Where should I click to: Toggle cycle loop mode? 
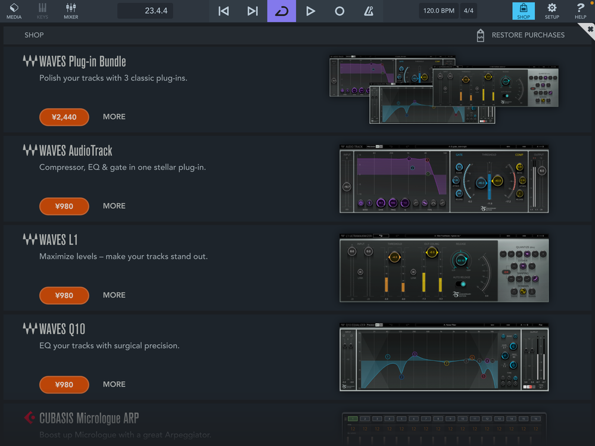click(x=281, y=11)
